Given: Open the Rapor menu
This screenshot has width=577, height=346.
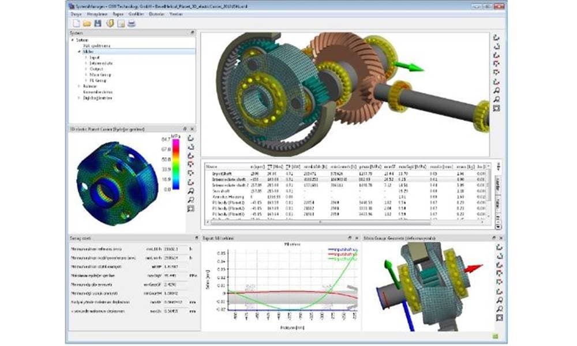Looking at the screenshot, I should click(118, 14).
